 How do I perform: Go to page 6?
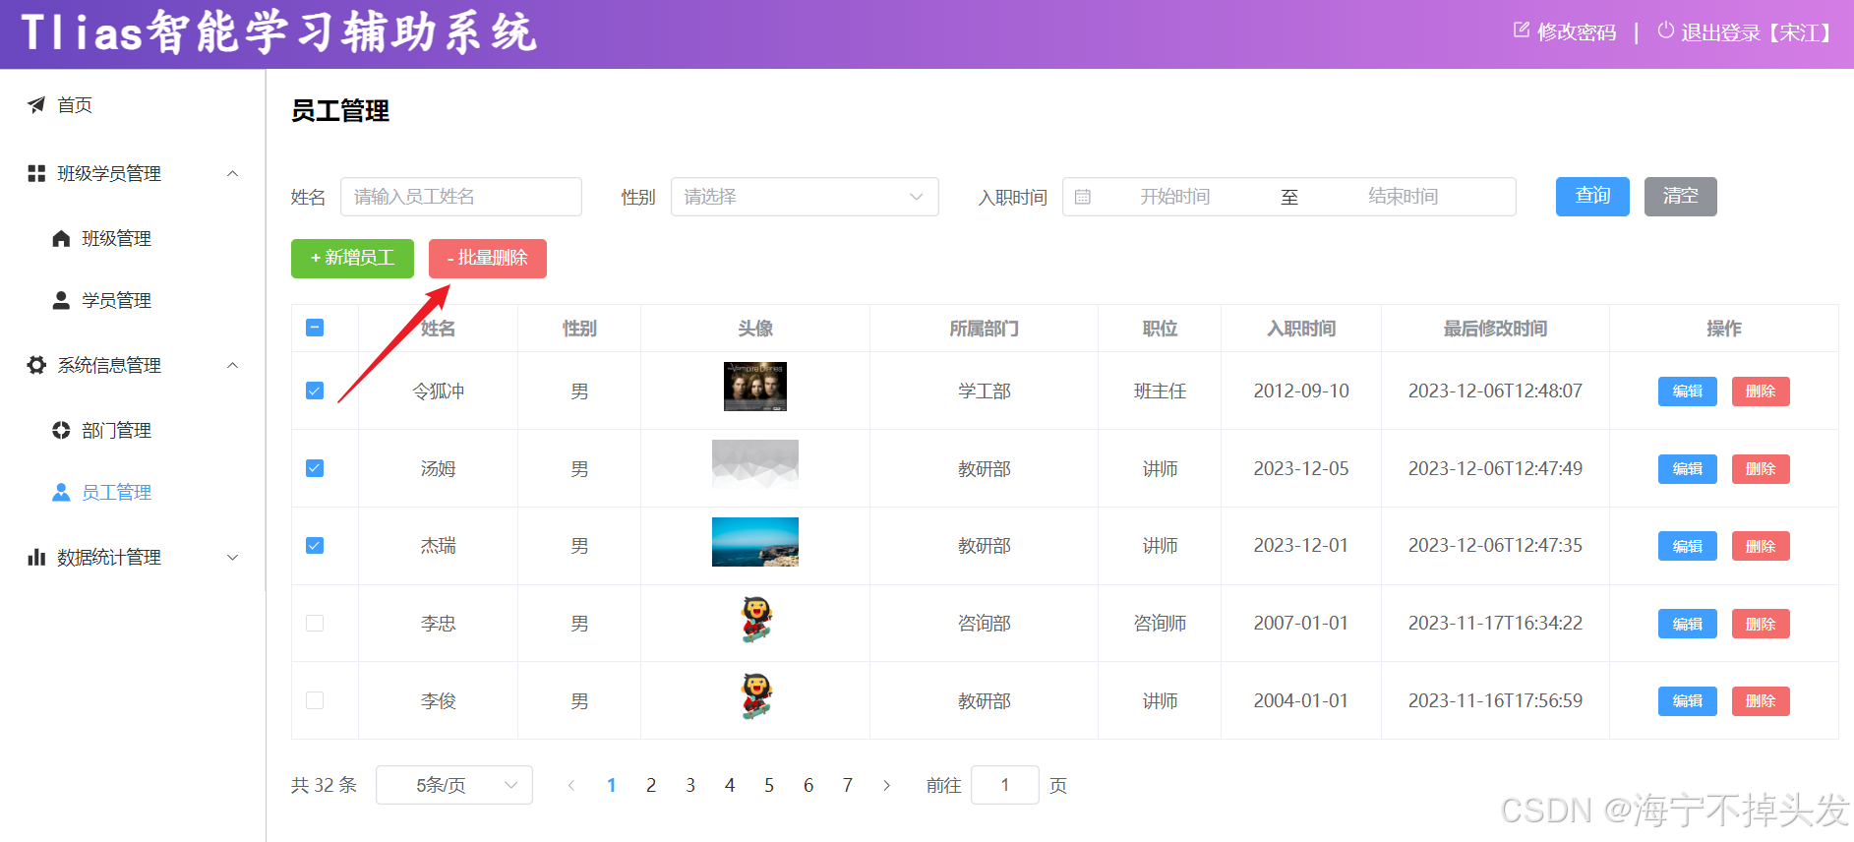(808, 785)
